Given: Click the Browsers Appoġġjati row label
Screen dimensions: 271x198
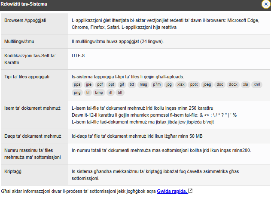Looking at the screenshot, I should tap(25, 20).
